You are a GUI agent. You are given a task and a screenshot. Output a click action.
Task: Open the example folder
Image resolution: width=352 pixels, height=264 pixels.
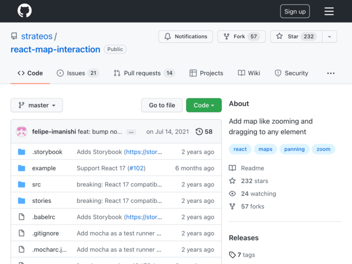tap(44, 168)
